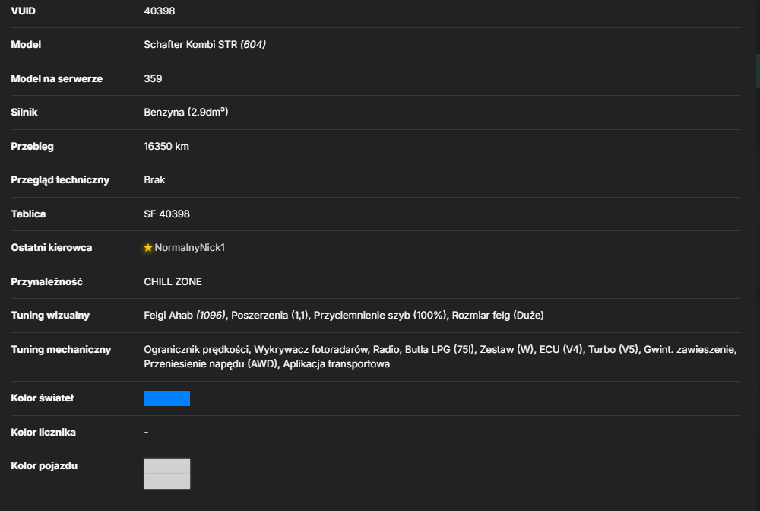Click the gold star next to NormalnyNick1
The image size is (760, 511).
(148, 248)
